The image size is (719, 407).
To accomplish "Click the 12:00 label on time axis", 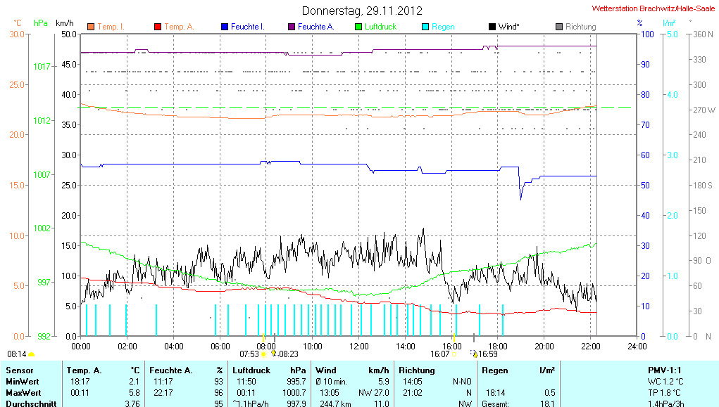I will click(x=358, y=346).
